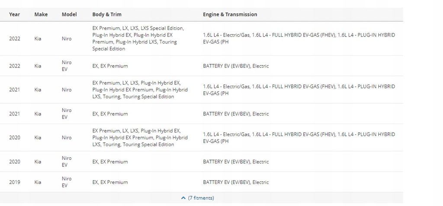The height and width of the screenshot is (206, 443).
Task: Click the Year column header
Action: 15,14
